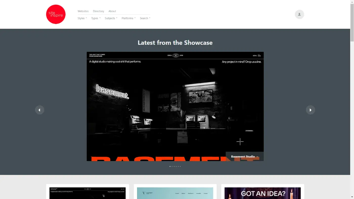Expand the Subjects dropdown

point(111,18)
